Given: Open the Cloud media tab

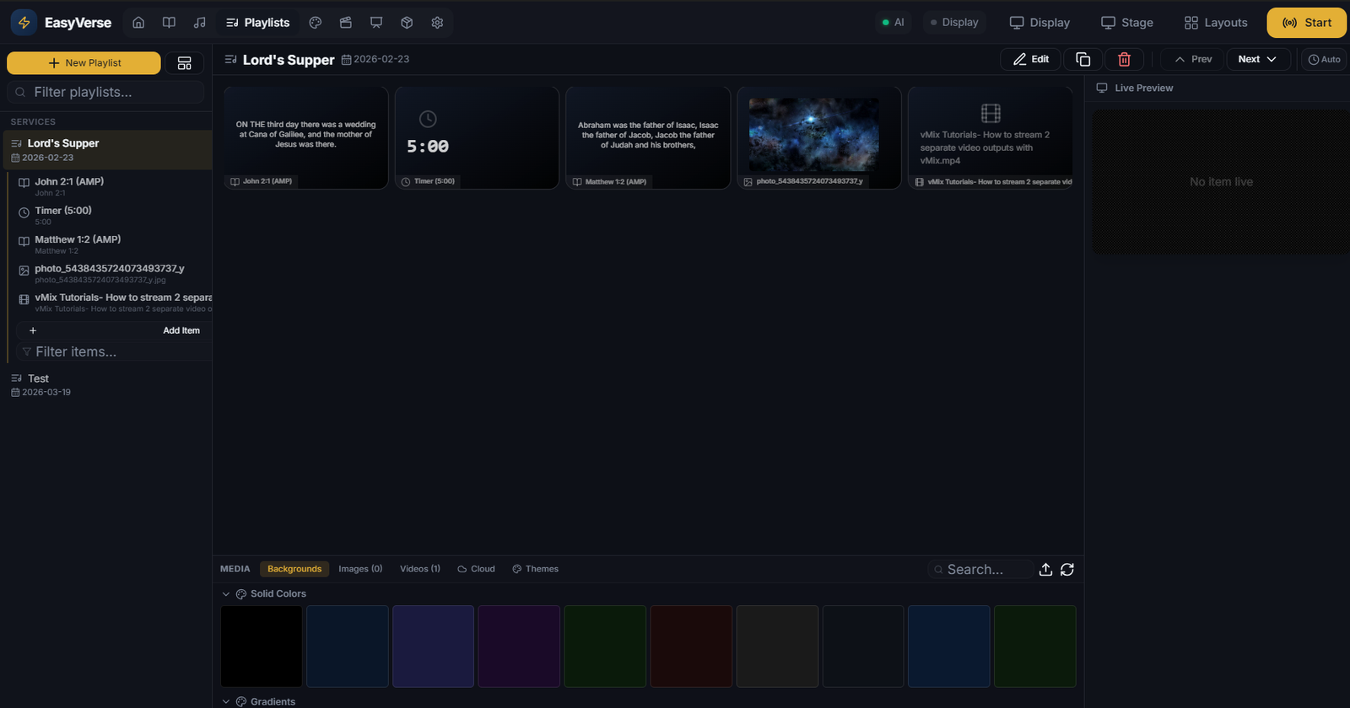Looking at the screenshot, I should [476, 569].
